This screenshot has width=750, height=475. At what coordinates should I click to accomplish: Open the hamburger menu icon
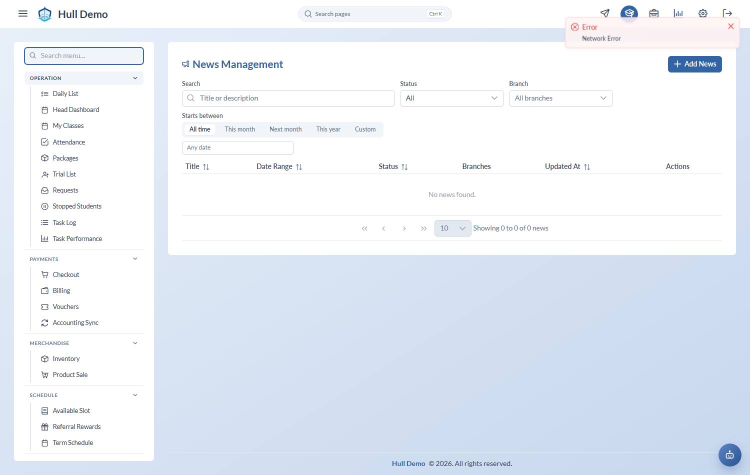point(23,13)
